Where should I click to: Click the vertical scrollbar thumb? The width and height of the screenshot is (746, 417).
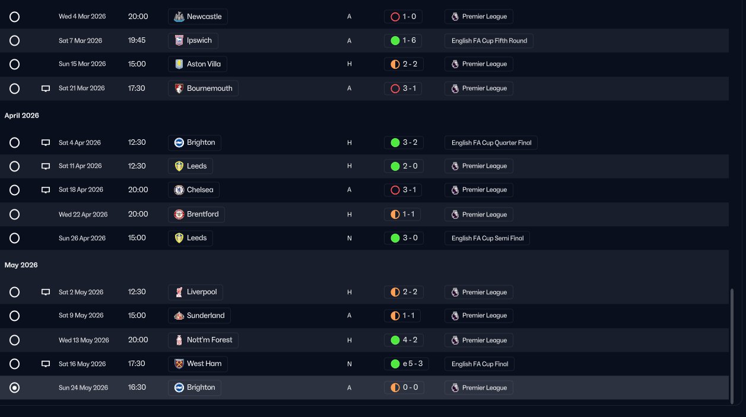click(x=733, y=344)
